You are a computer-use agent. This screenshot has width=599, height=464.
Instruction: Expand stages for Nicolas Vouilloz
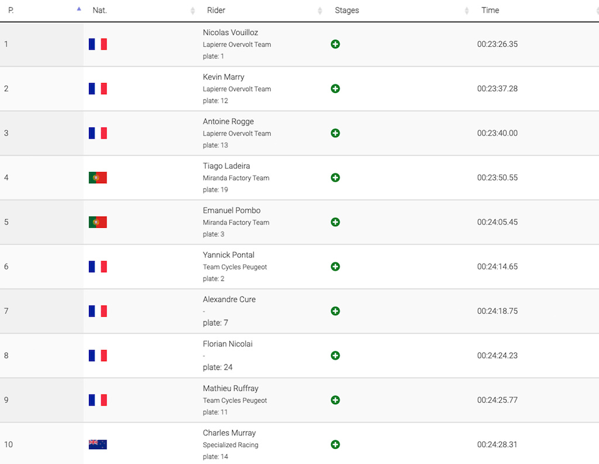click(x=335, y=44)
